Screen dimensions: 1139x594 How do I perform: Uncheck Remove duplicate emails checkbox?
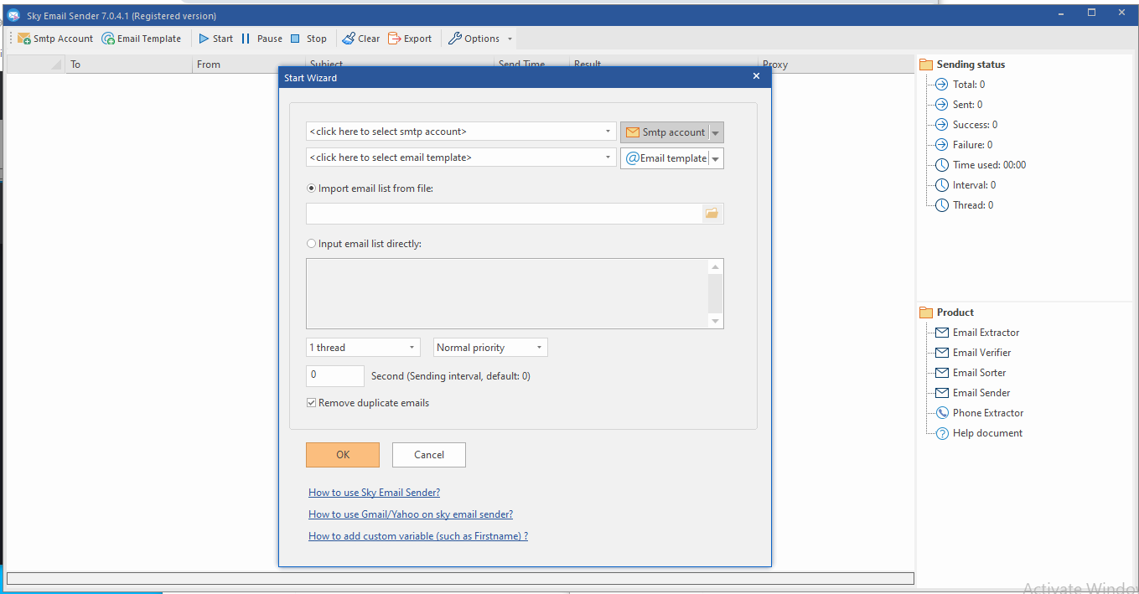(312, 403)
